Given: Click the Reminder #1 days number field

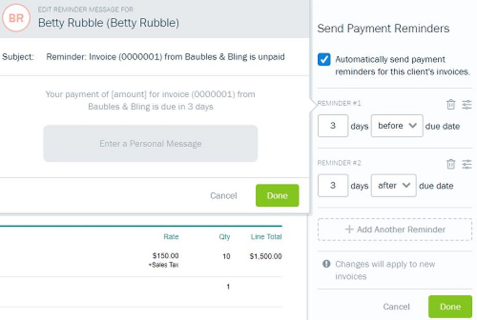Looking at the screenshot, I should [x=333, y=126].
